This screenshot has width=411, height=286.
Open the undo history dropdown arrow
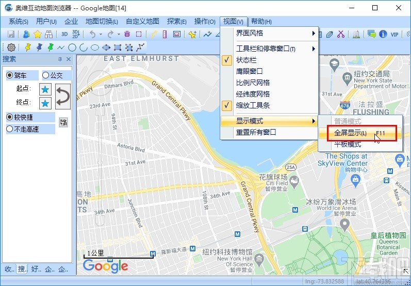101,35
